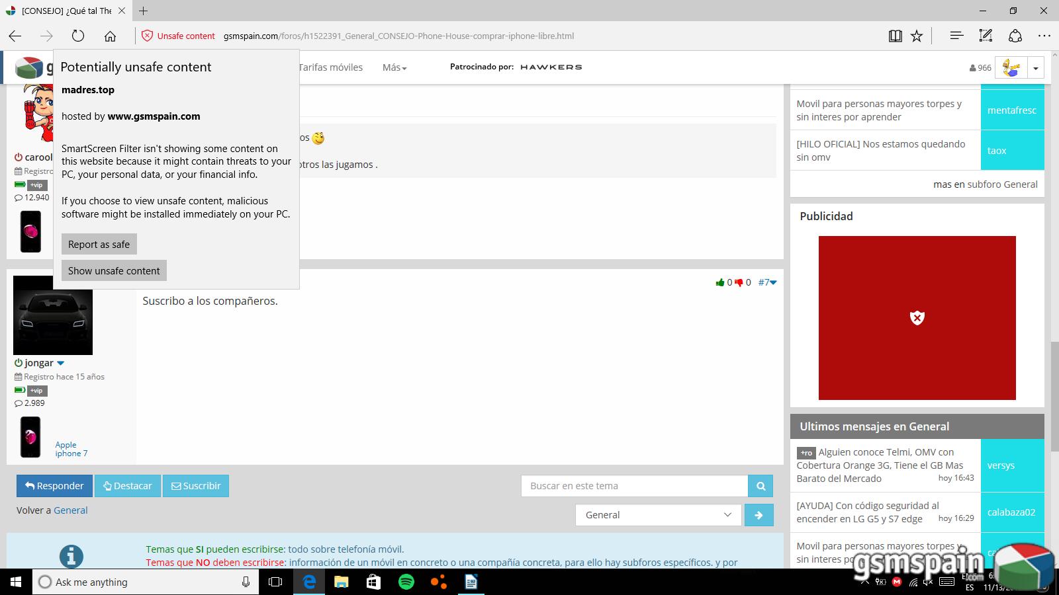Click in Buscar en este tema field

pyautogui.click(x=634, y=486)
